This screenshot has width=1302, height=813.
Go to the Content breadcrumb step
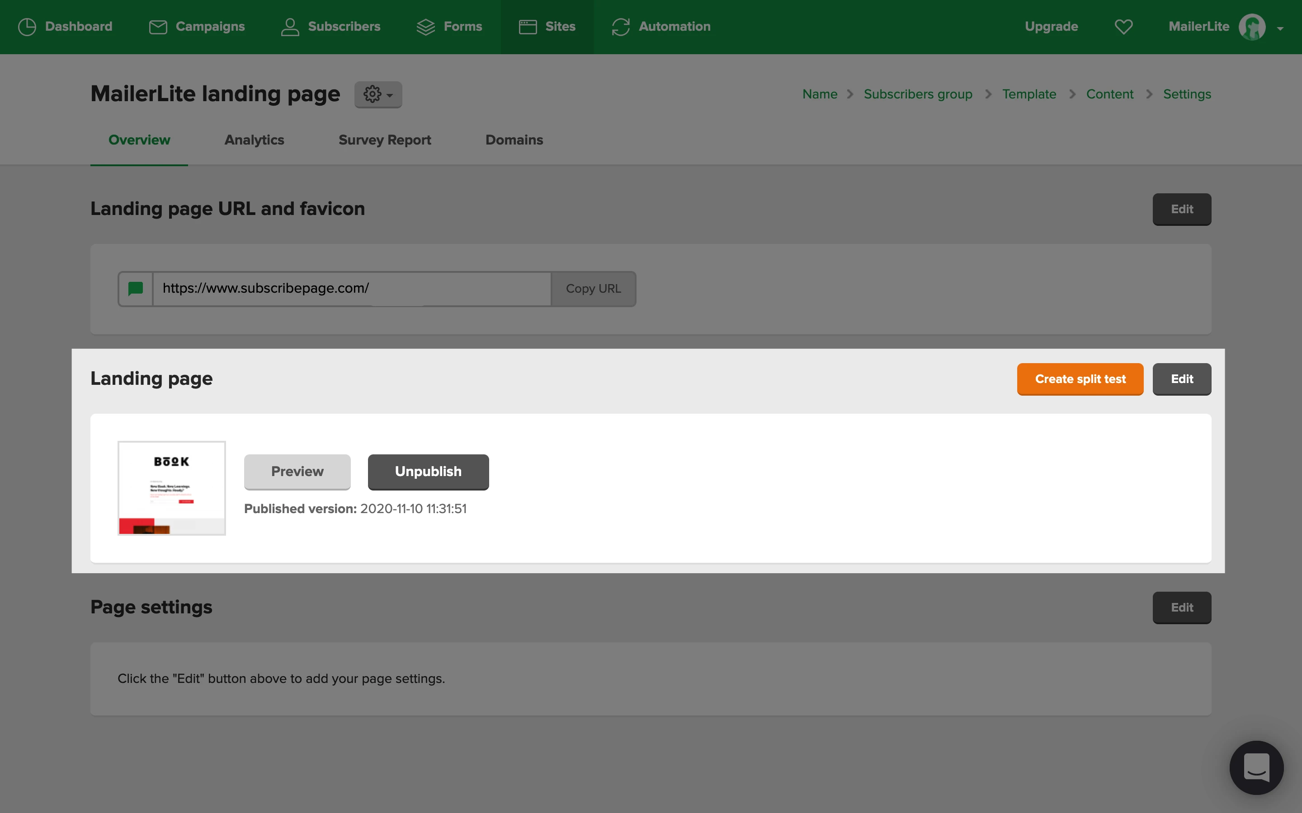tap(1109, 94)
